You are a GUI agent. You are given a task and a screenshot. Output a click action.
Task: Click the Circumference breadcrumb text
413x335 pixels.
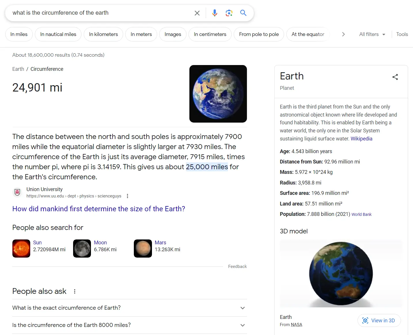pos(47,69)
